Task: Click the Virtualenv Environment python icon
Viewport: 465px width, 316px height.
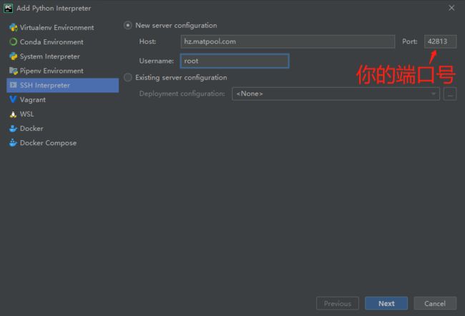Action: click(x=14, y=28)
